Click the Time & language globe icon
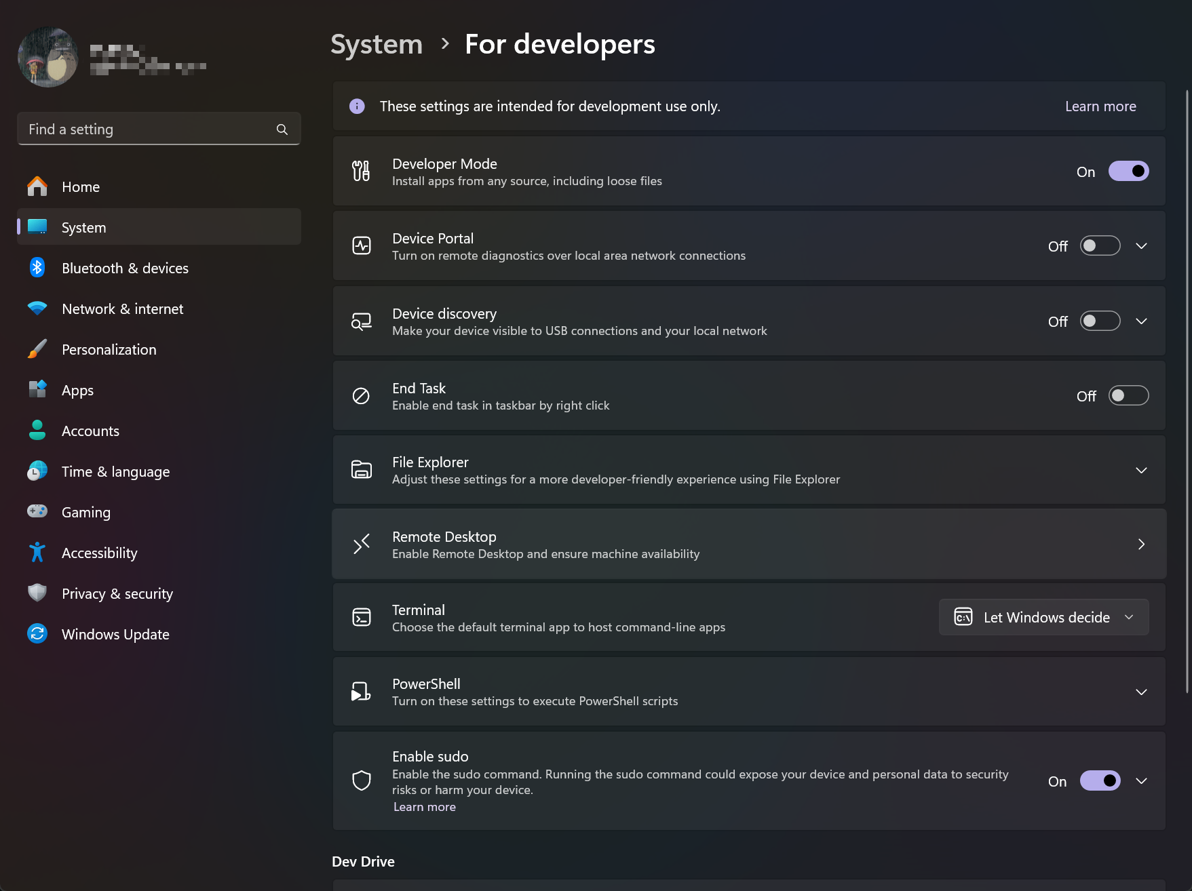 click(37, 471)
